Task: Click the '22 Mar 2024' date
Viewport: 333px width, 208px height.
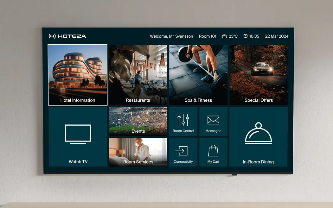Action: click(x=277, y=36)
